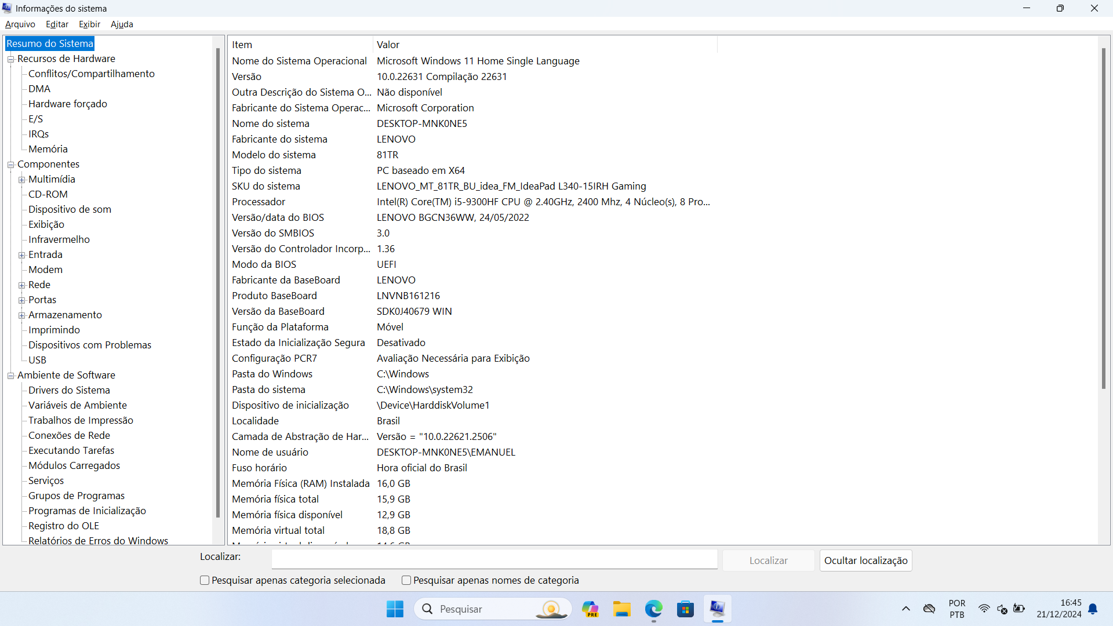This screenshot has height=626, width=1113.
Task: Show hidden tray icons chevron
Action: (906, 609)
